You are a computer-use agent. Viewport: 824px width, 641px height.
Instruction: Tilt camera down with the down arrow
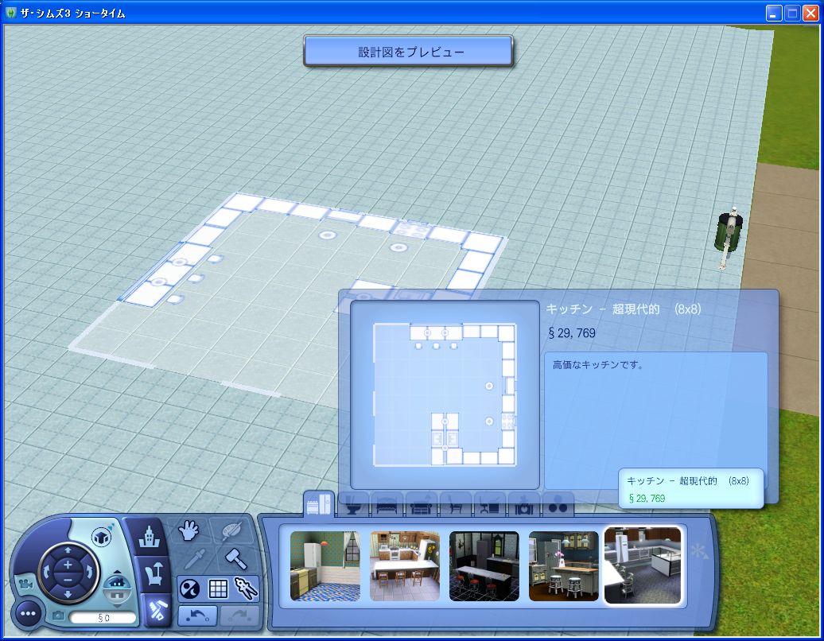click(68, 595)
